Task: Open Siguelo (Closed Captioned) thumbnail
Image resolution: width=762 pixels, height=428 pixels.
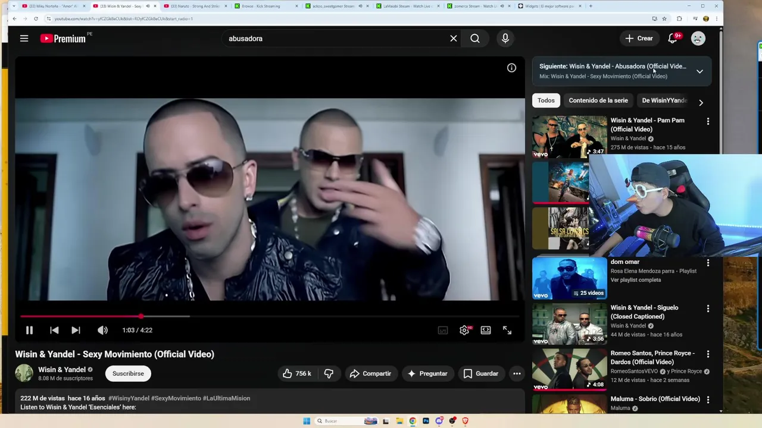Action: coord(569,324)
